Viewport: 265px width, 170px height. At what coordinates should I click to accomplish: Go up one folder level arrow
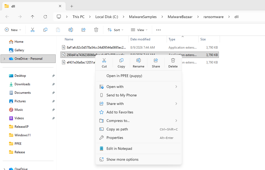32,16
